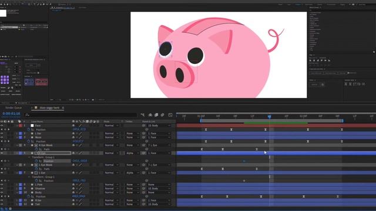The width and height of the screenshot is (376, 211).
Task: Click the Face layer white solid swatch
Action: point(32,125)
